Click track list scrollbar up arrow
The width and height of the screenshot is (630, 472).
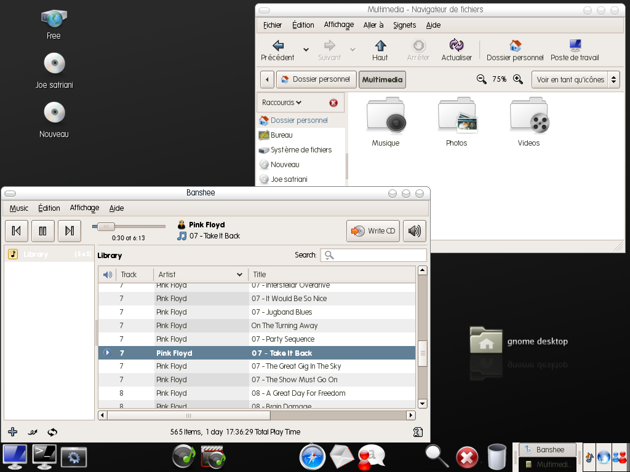tap(422, 270)
